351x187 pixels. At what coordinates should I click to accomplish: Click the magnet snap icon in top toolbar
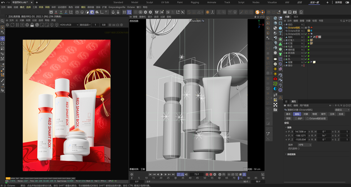(x=113, y=12)
